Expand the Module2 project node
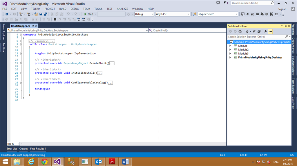This screenshot has height=166, width=297. (x=230, y=50)
